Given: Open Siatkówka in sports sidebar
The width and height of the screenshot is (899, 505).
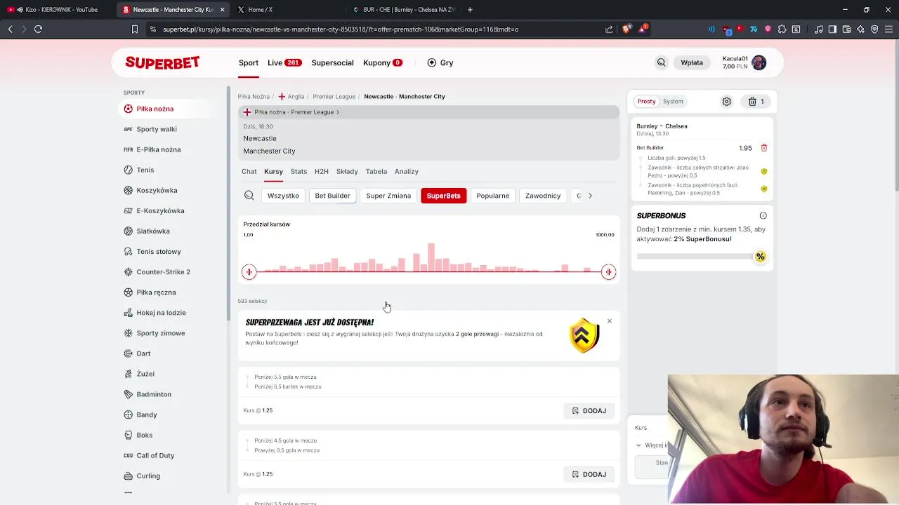Looking at the screenshot, I should pos(153,231).
